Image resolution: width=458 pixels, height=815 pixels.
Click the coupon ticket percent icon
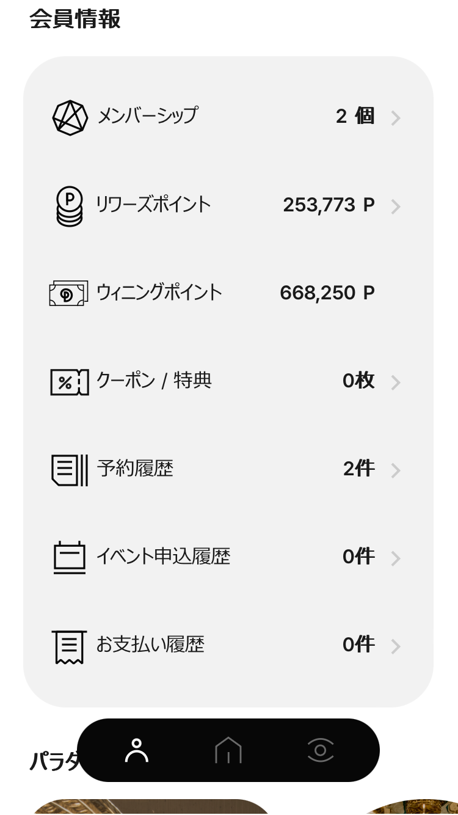[x=69, y=382]
